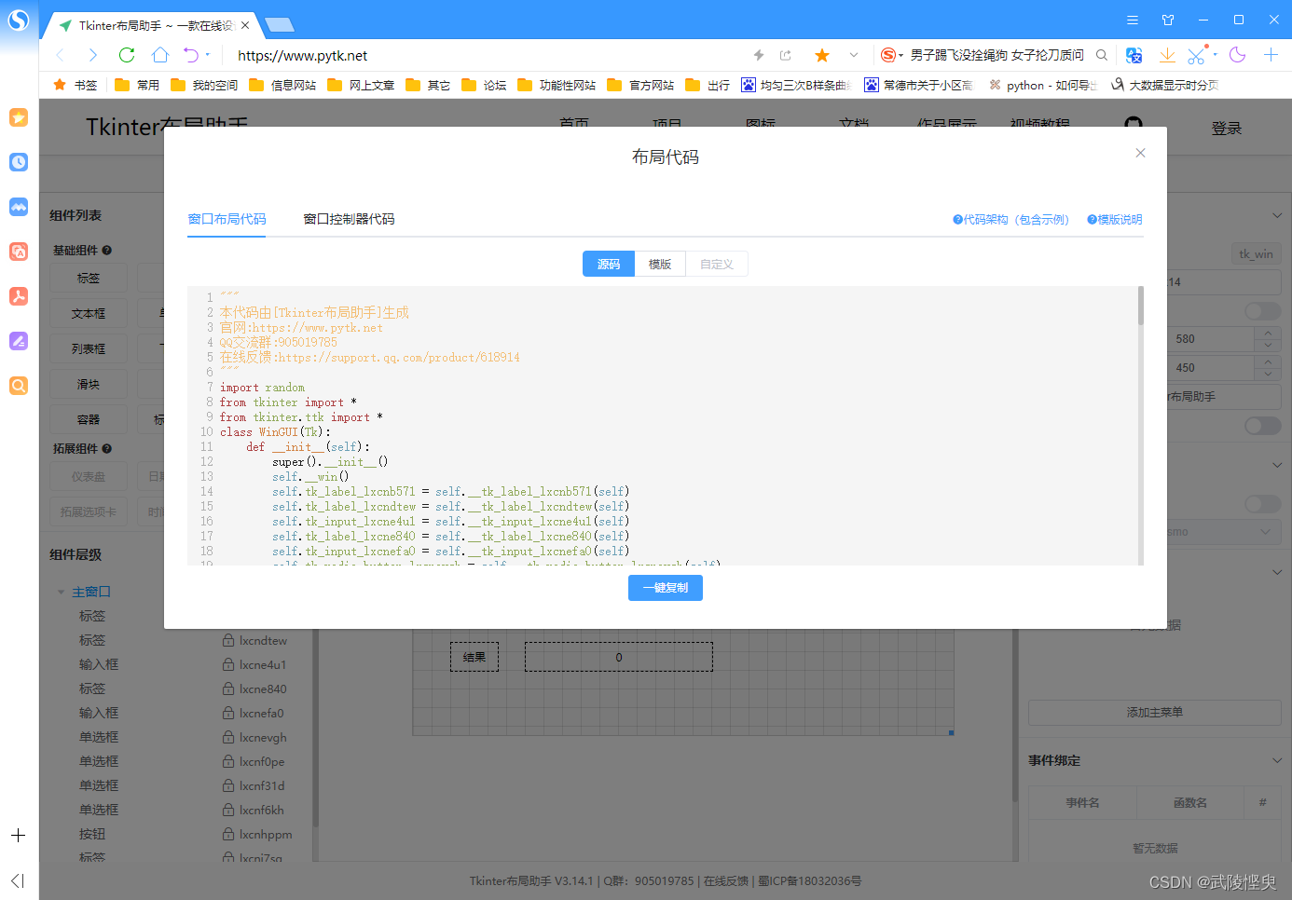Click the search magnifier icon
Viewport: 1292px width, 900px height.
1102,55
